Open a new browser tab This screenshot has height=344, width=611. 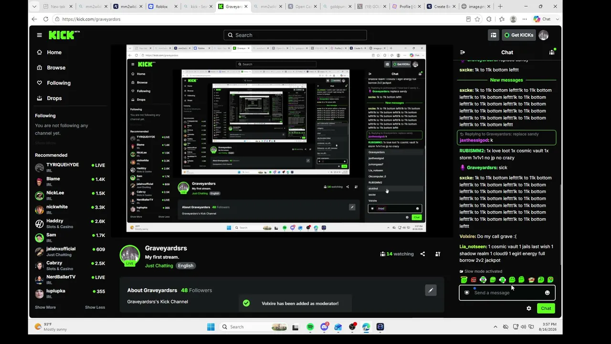500,7
